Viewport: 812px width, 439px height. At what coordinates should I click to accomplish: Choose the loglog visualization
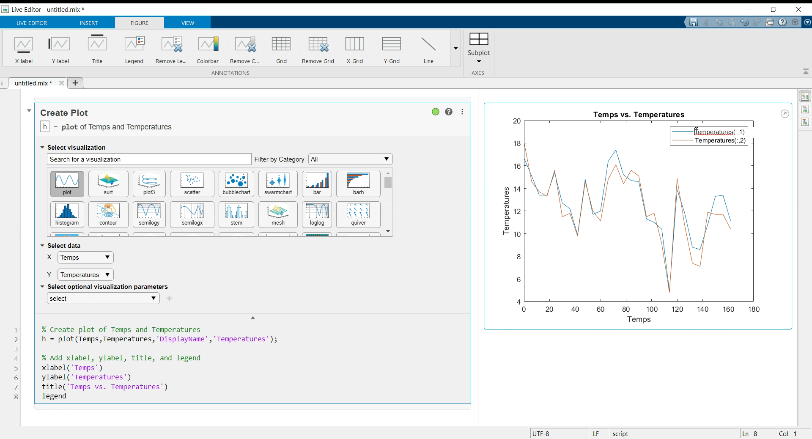(x=317, y=214)
